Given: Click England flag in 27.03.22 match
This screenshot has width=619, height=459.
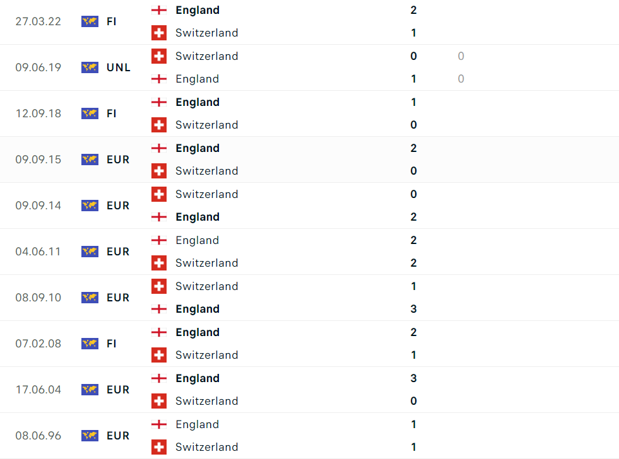Looking at the screenshot, I should click(159, 10).
